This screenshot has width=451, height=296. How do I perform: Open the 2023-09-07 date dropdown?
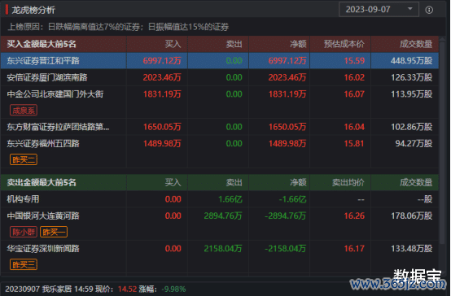379,10
